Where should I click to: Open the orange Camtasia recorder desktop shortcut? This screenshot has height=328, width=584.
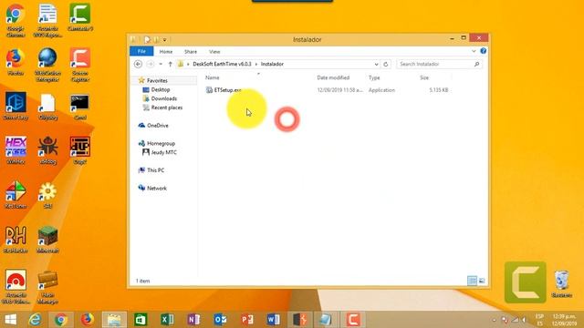[80, 65]
